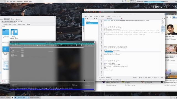Open the Bookmarks menu in the top bar
The height and width of the screenshot is (99, 177).
coord(20,1)
